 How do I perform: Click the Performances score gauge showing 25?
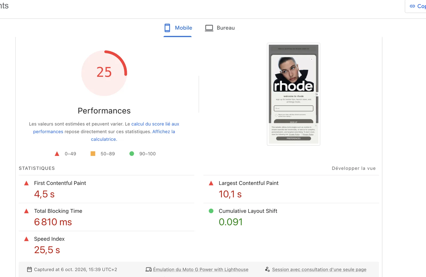(x=104, y=73)
